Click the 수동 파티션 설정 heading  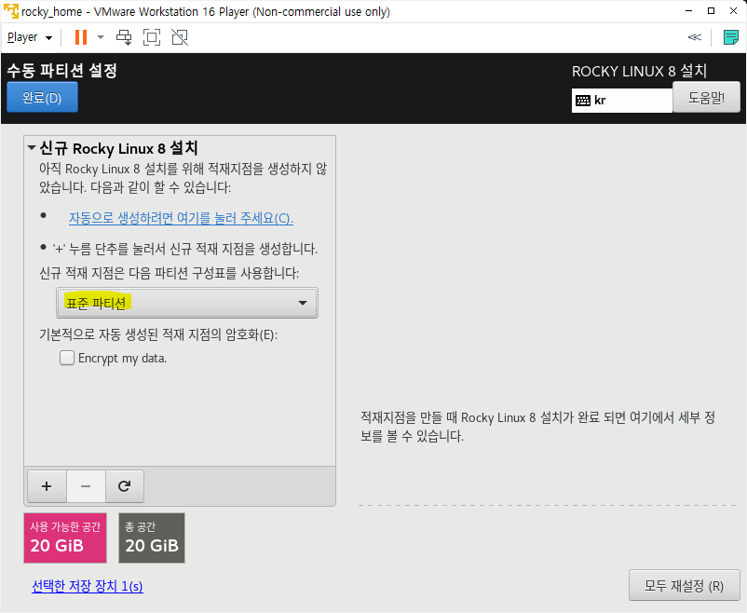pos(61,71)
